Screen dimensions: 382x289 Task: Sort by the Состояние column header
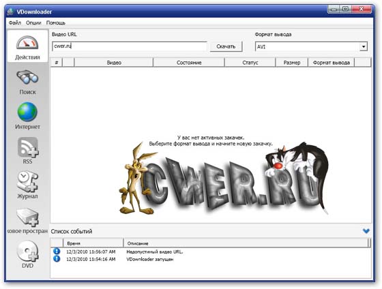189,63
